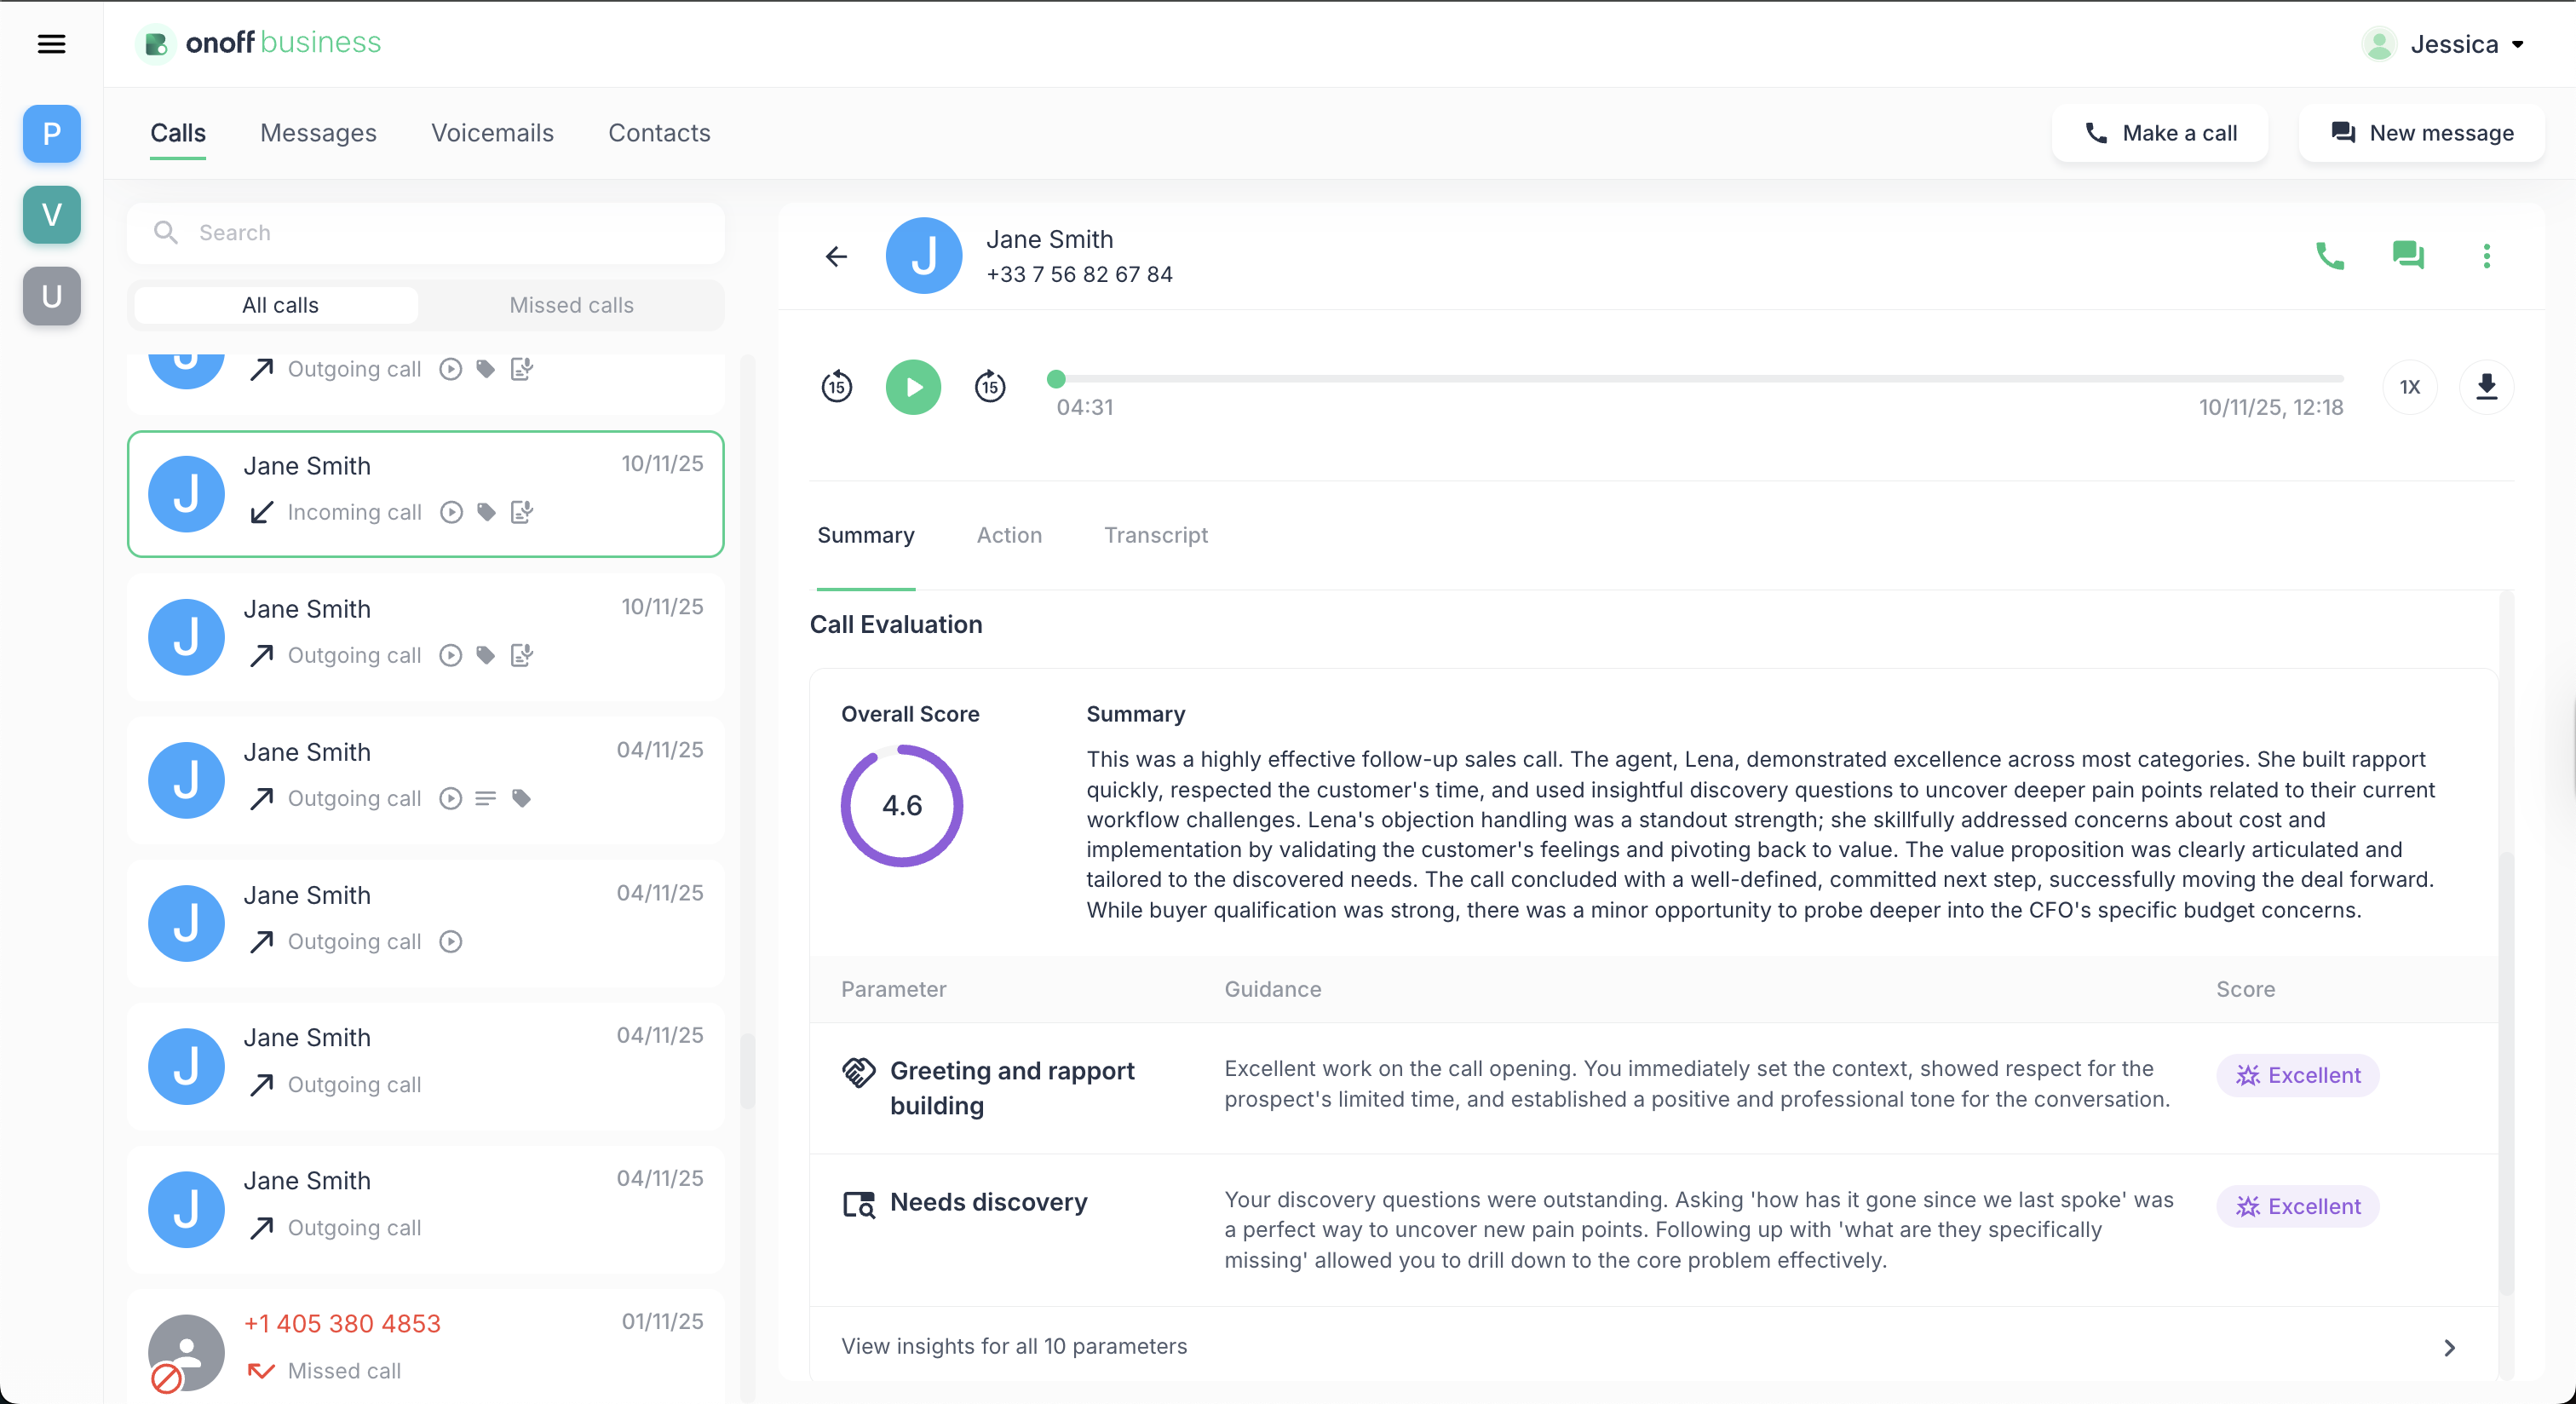
Task: Expand View insights for all 10 parameters
Action: (x=1654, y=1347)
